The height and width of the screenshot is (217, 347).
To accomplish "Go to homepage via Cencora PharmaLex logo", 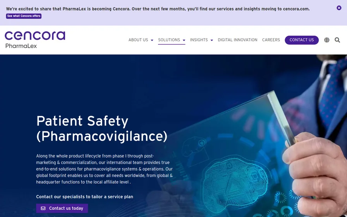I will pos(35,40).
